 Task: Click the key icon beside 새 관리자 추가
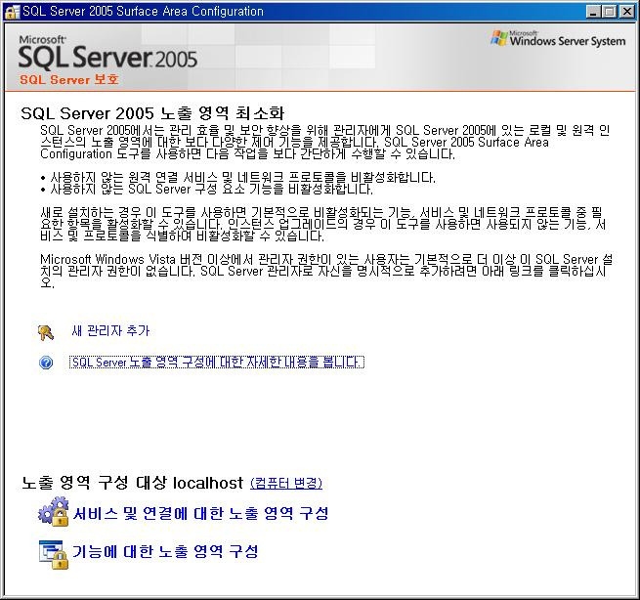point(46,332)
